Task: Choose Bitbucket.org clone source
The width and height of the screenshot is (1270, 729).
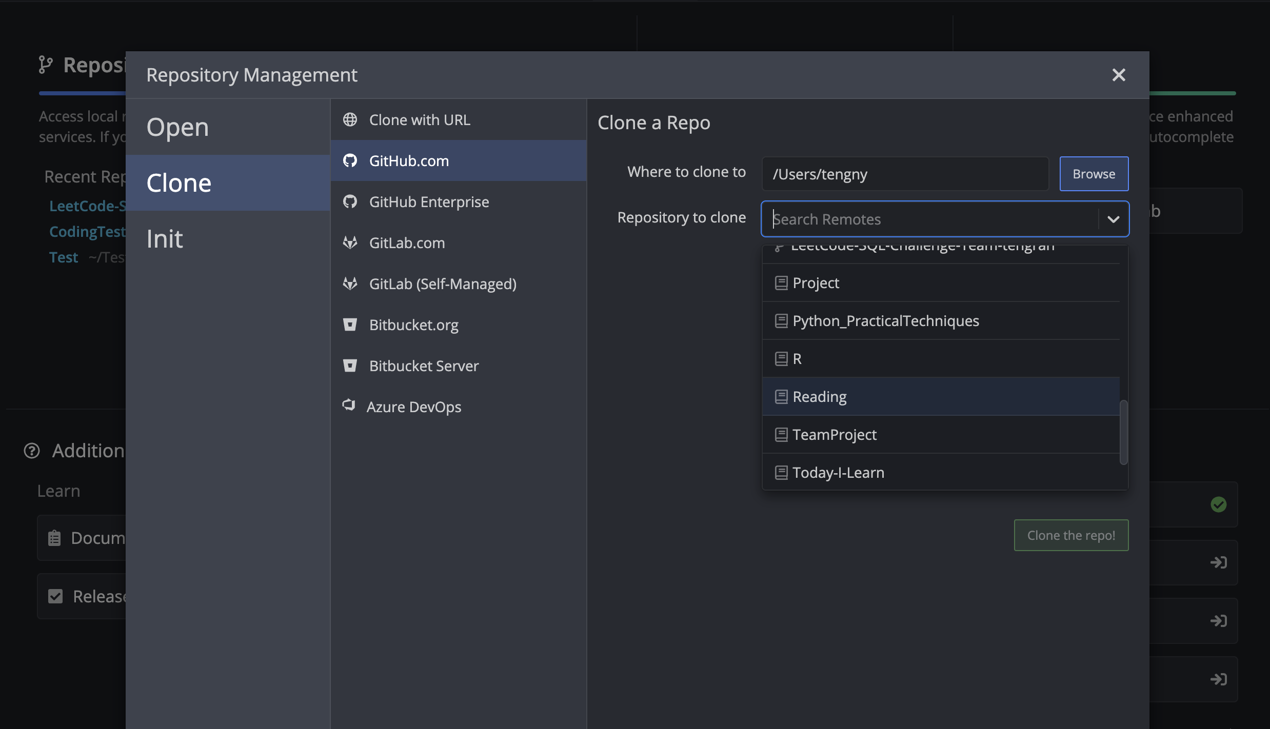Action: point(459,325)
